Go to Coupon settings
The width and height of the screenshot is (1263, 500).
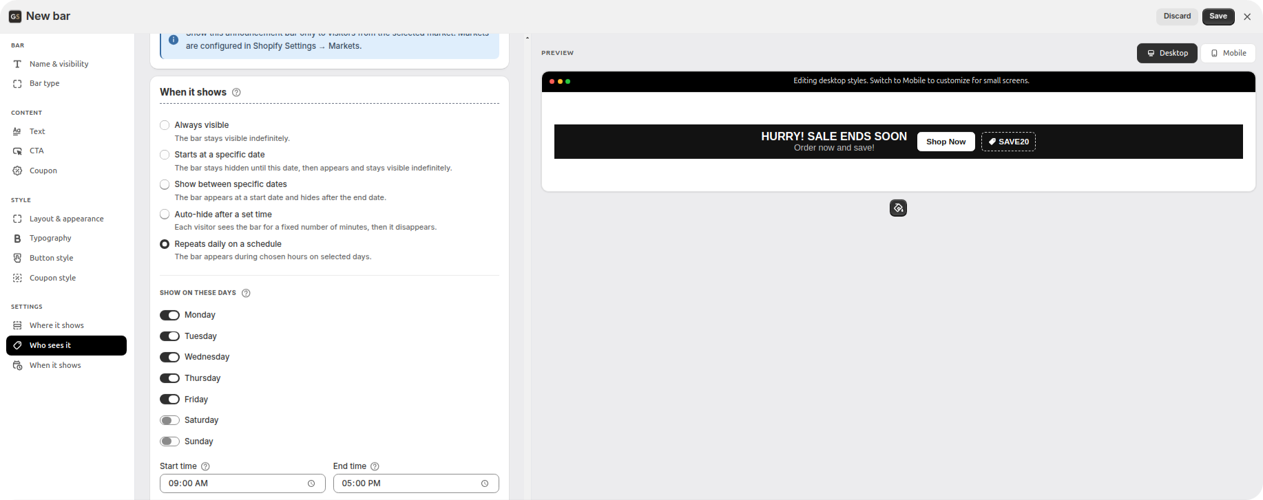tap(66, 171)
